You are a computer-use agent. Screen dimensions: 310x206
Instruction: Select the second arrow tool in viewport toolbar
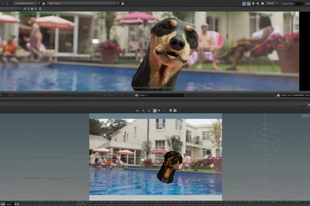[x=144, y=111]
